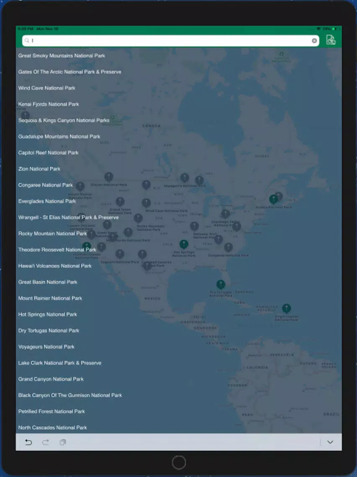Choose North Cascades National Park
The width and height of the screenshot is (357, 477).
point(52,428)
